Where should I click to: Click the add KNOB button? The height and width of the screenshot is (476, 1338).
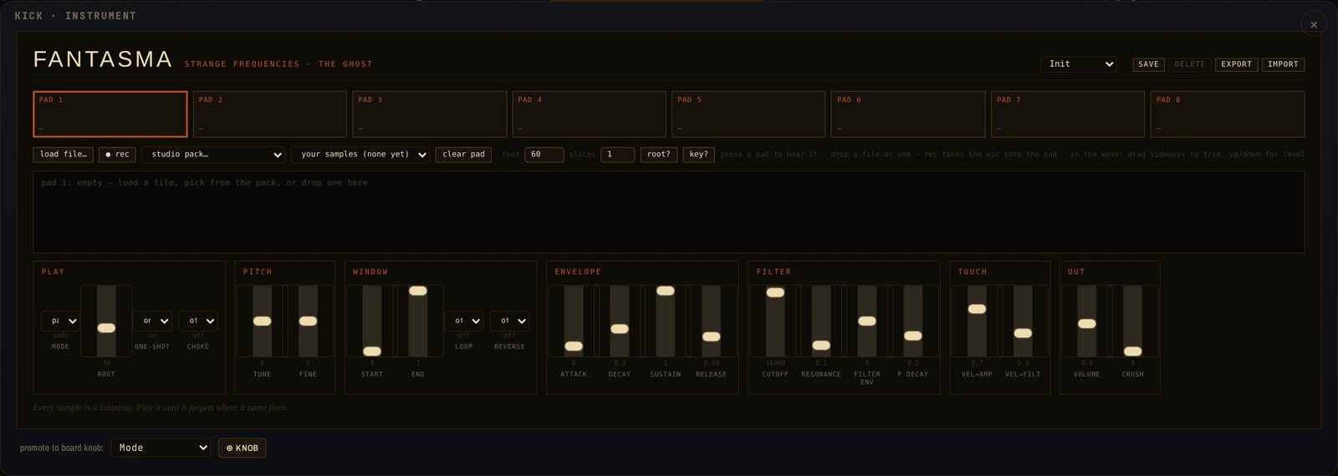point(243,448)
